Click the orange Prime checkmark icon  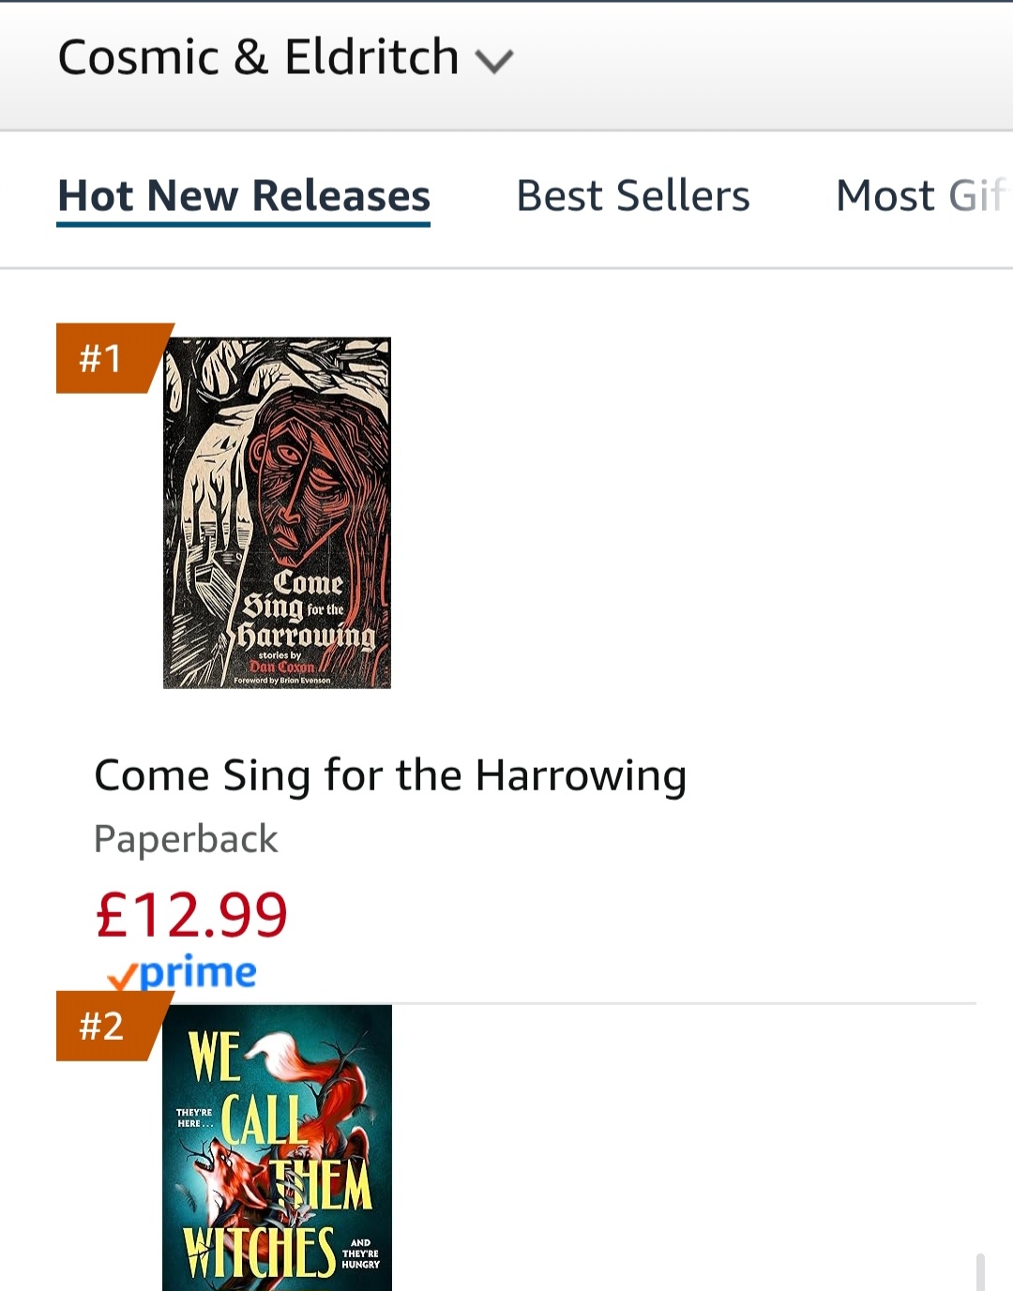(122, 979)
